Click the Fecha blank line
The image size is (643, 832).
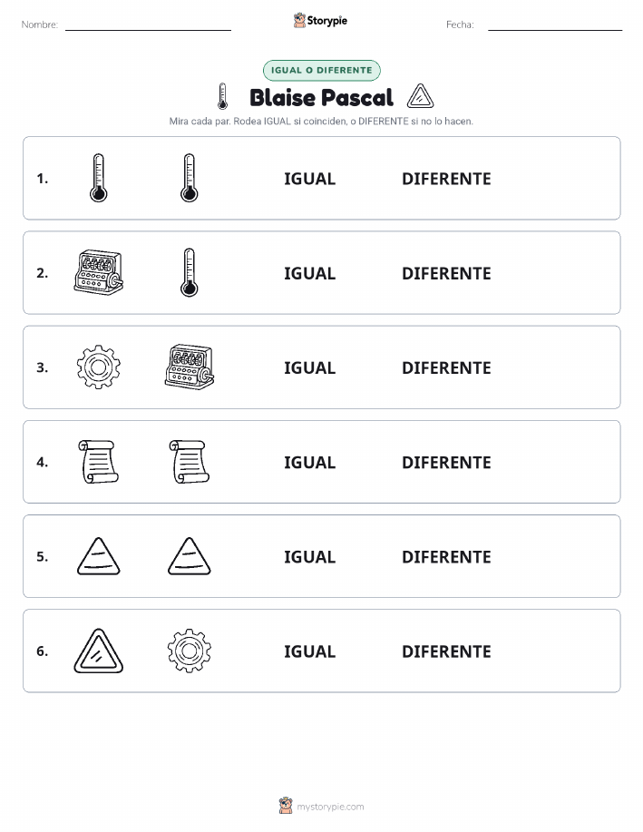pyautogui.click(x=555, y=29)
